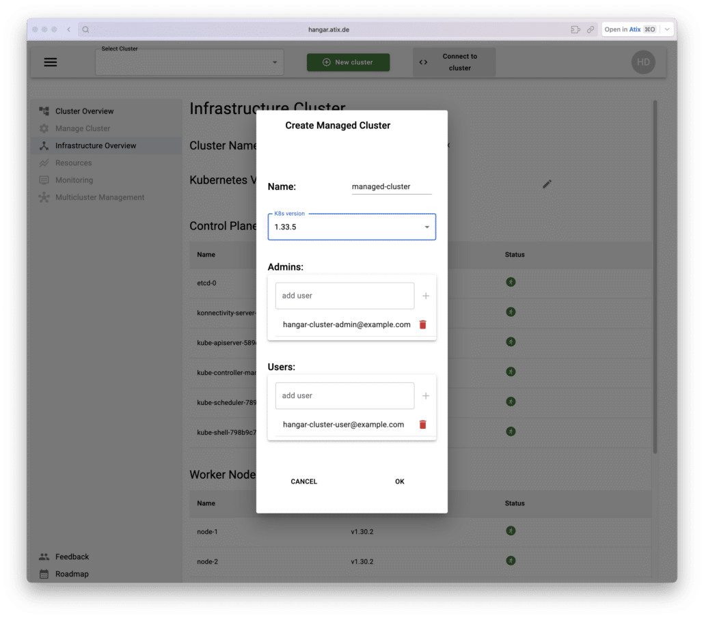Select Infrastructure Overview sidebar item

(95, 145)
